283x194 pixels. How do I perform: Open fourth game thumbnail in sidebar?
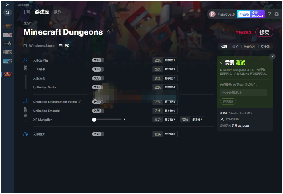pos(8,52)
